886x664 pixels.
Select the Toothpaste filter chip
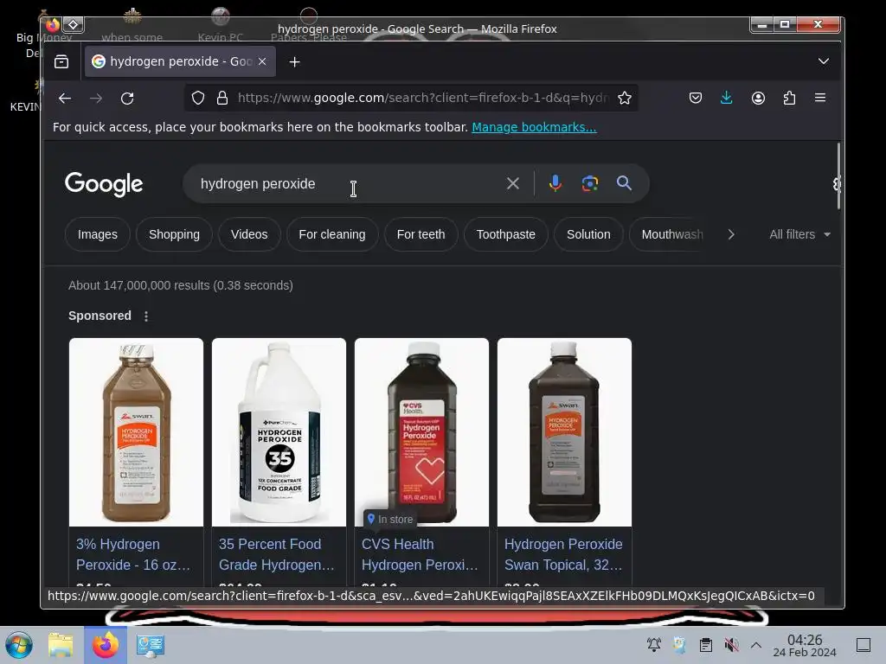[x=505, y=234]
